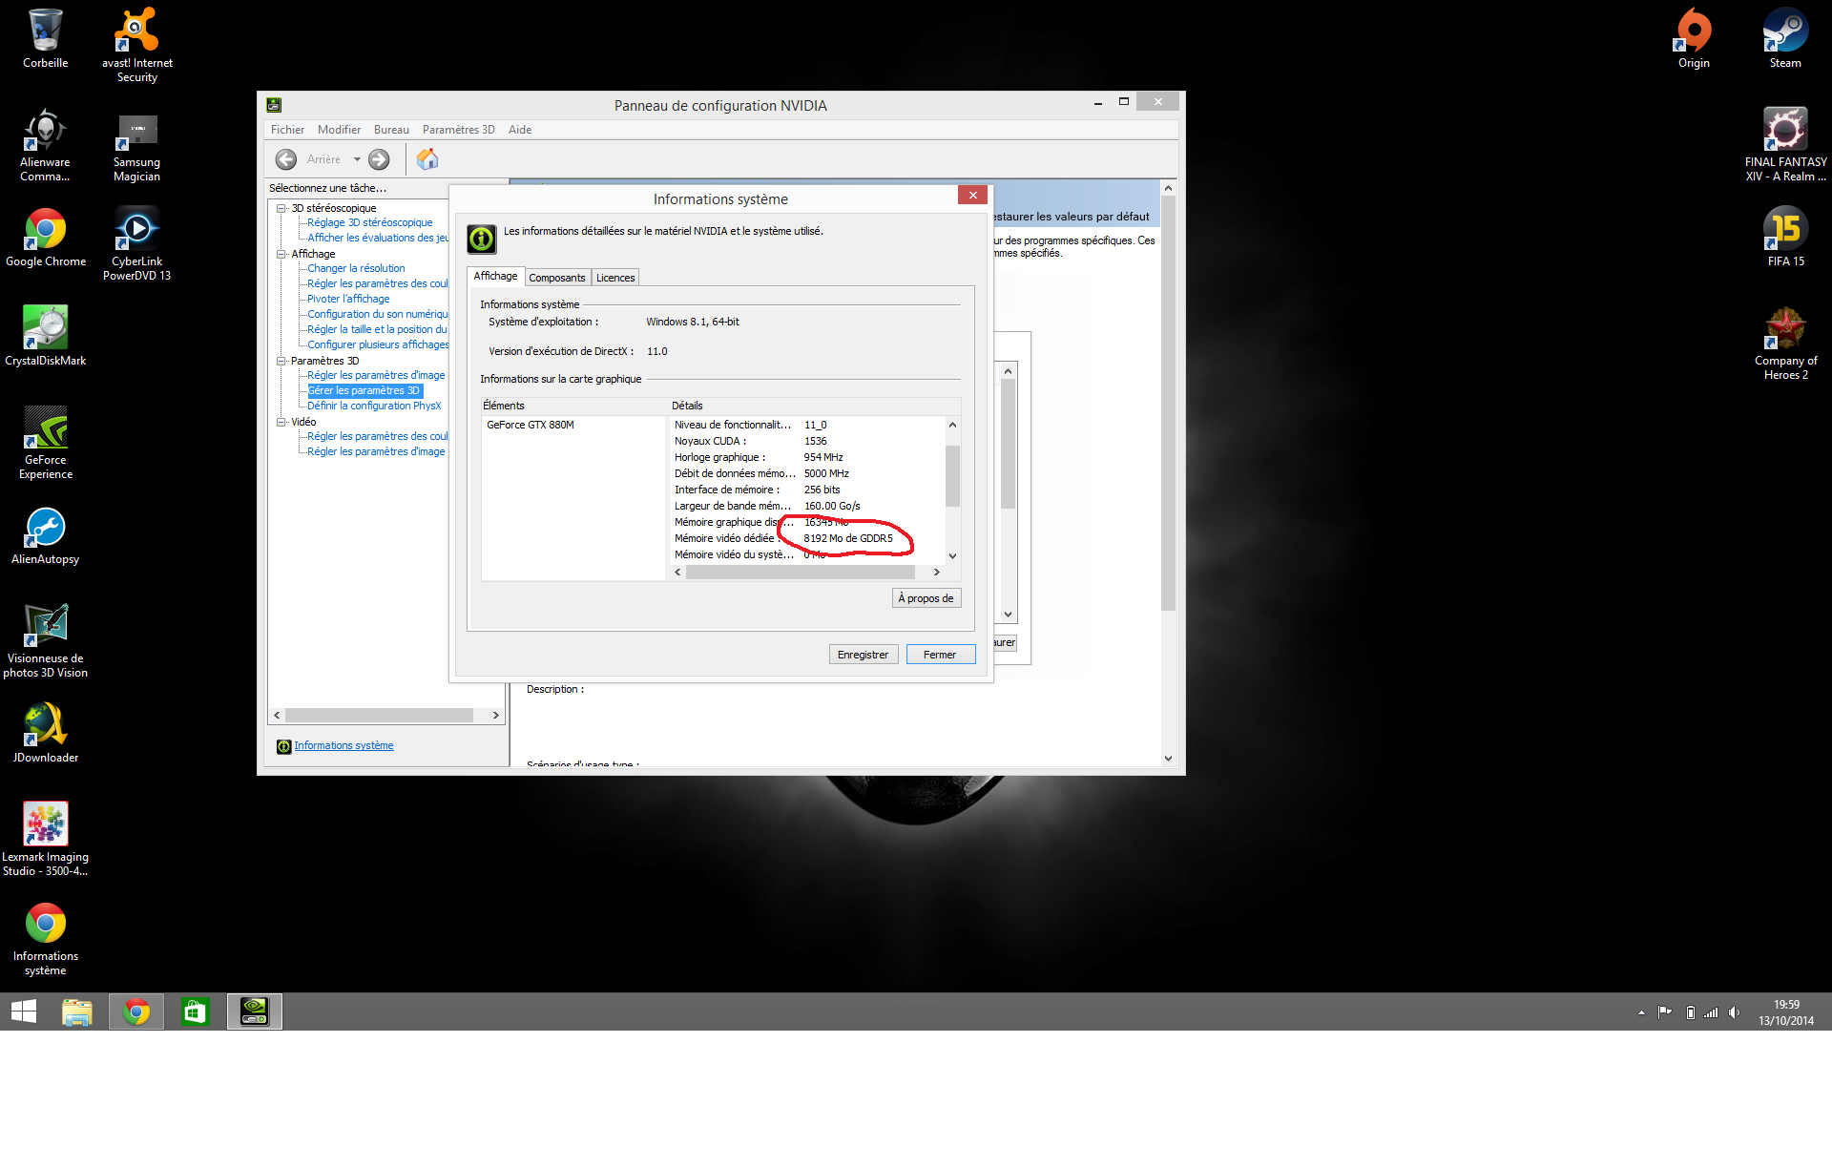Launch JDownloader desktop shortcut
The height and width of the screenshot is (1168, 1832).
coord(45,733)
